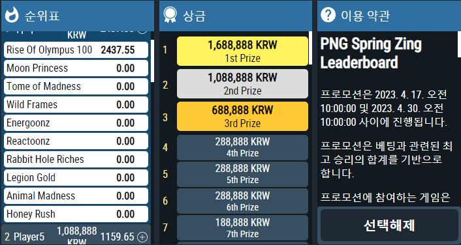Click the leaderboard panel scrollbar
Image resolution: width=461 pixels, height=245 pixels.
click(152, 61)
